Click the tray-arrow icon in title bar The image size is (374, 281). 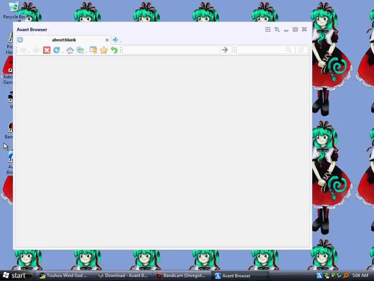pos(277,29)
